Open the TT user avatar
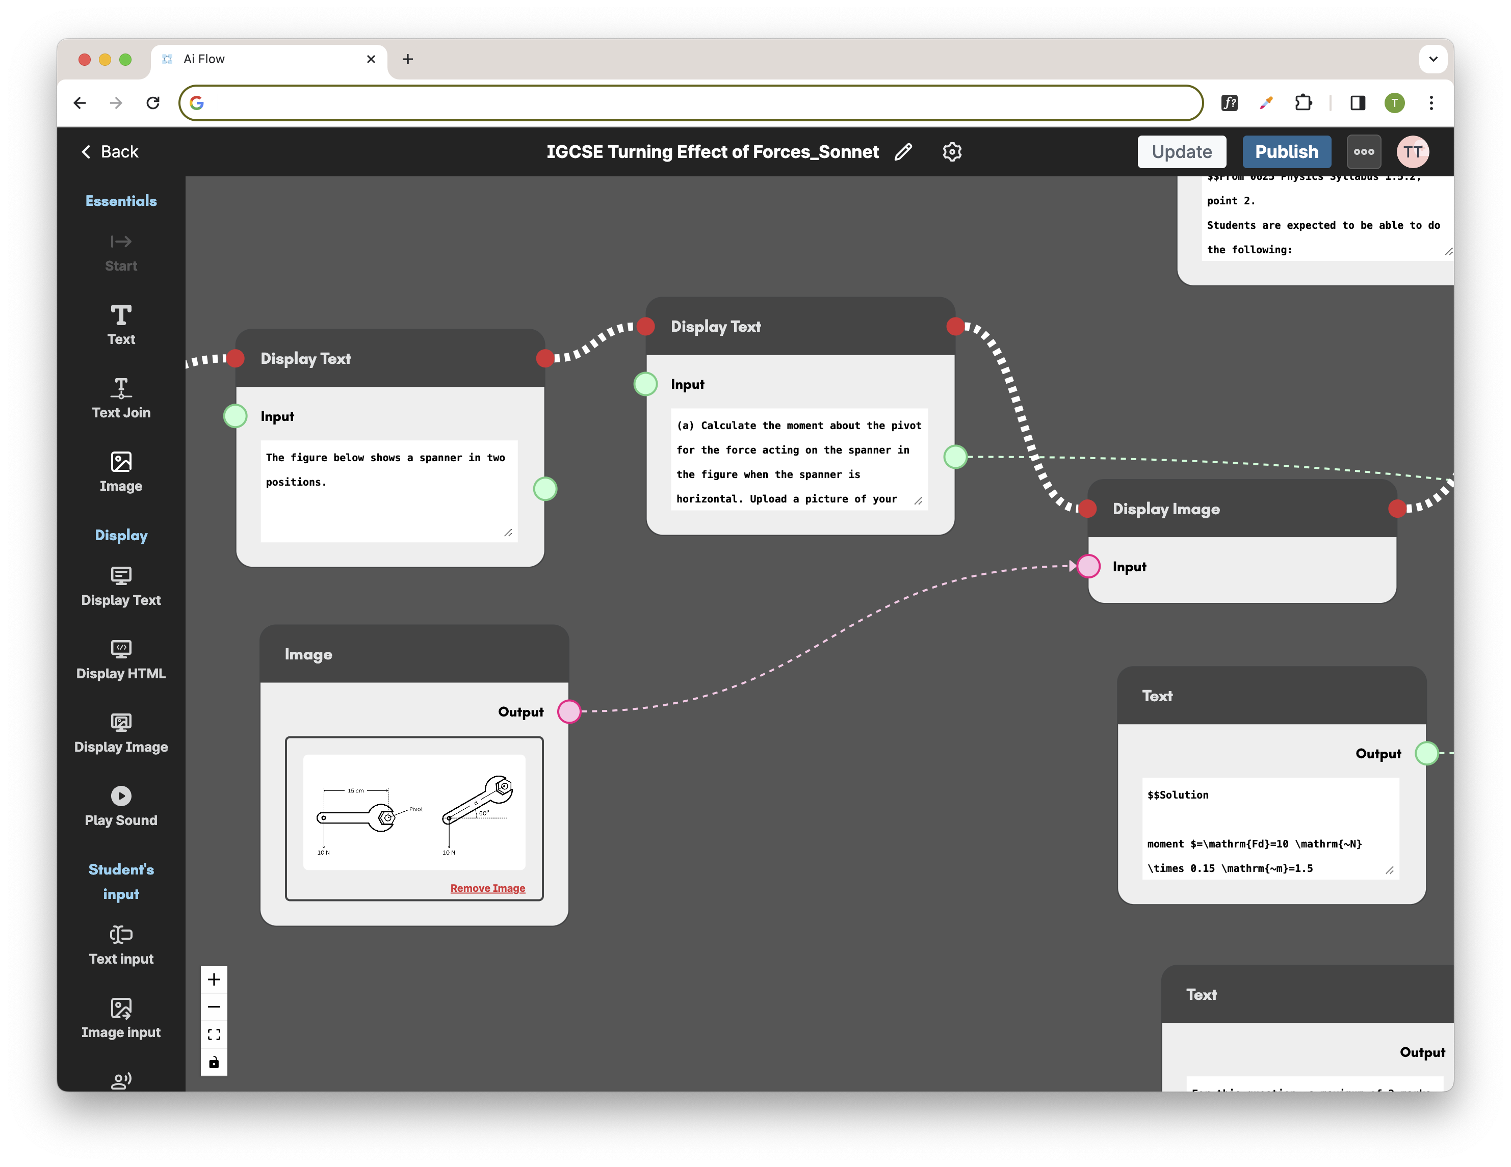Screen dimensions: 1511x1167 coord(1413,151)
